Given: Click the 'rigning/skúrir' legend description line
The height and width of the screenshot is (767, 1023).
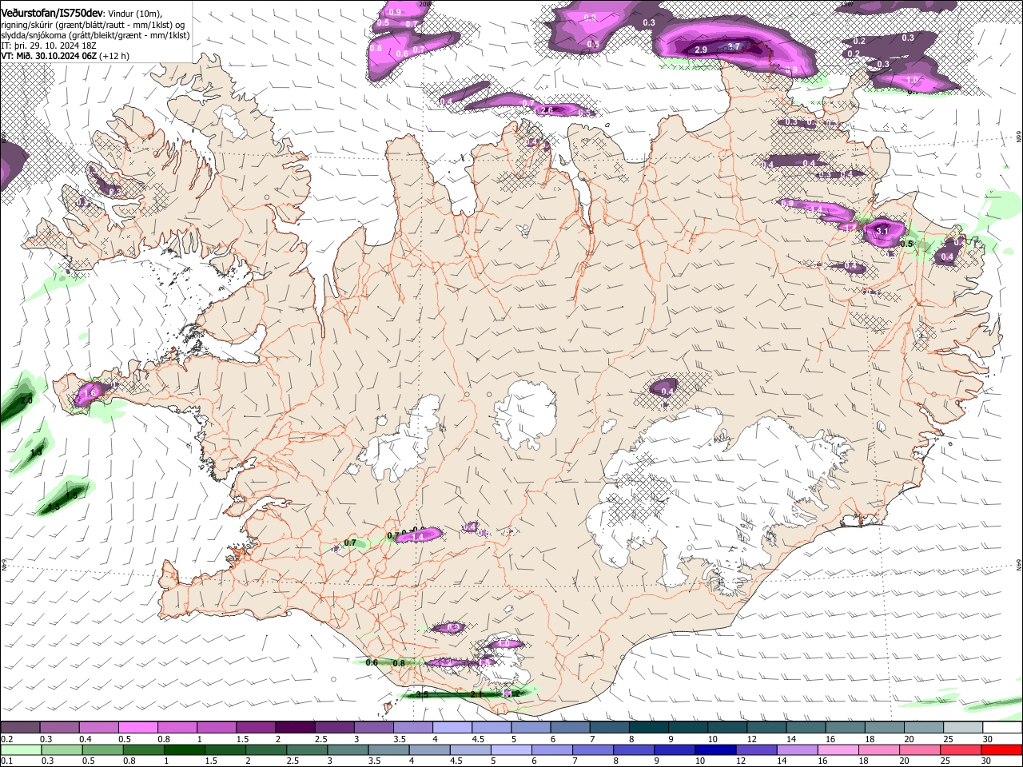Looking at the screenshot, I should point(94,25).
